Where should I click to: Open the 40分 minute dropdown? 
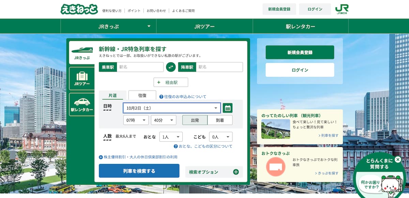(x=163, y=120)
